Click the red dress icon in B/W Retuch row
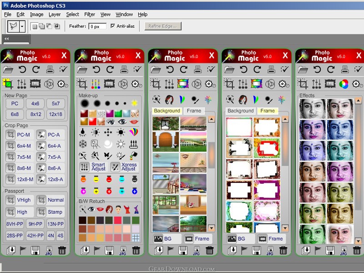Image resolution: width=364 pixels, height=273 pixels. [127, 209]
